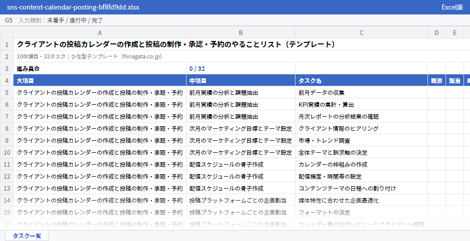Select the 0 / 32 progress cell
The height and width of the screenshot is (241, 470).
coord(240,68)
